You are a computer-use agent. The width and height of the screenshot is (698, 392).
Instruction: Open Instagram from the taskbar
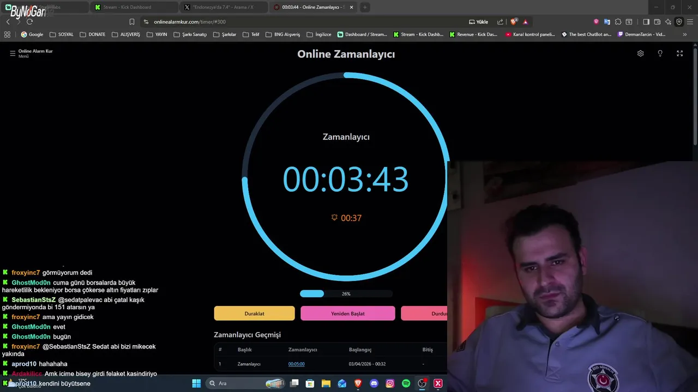point(390,383)
